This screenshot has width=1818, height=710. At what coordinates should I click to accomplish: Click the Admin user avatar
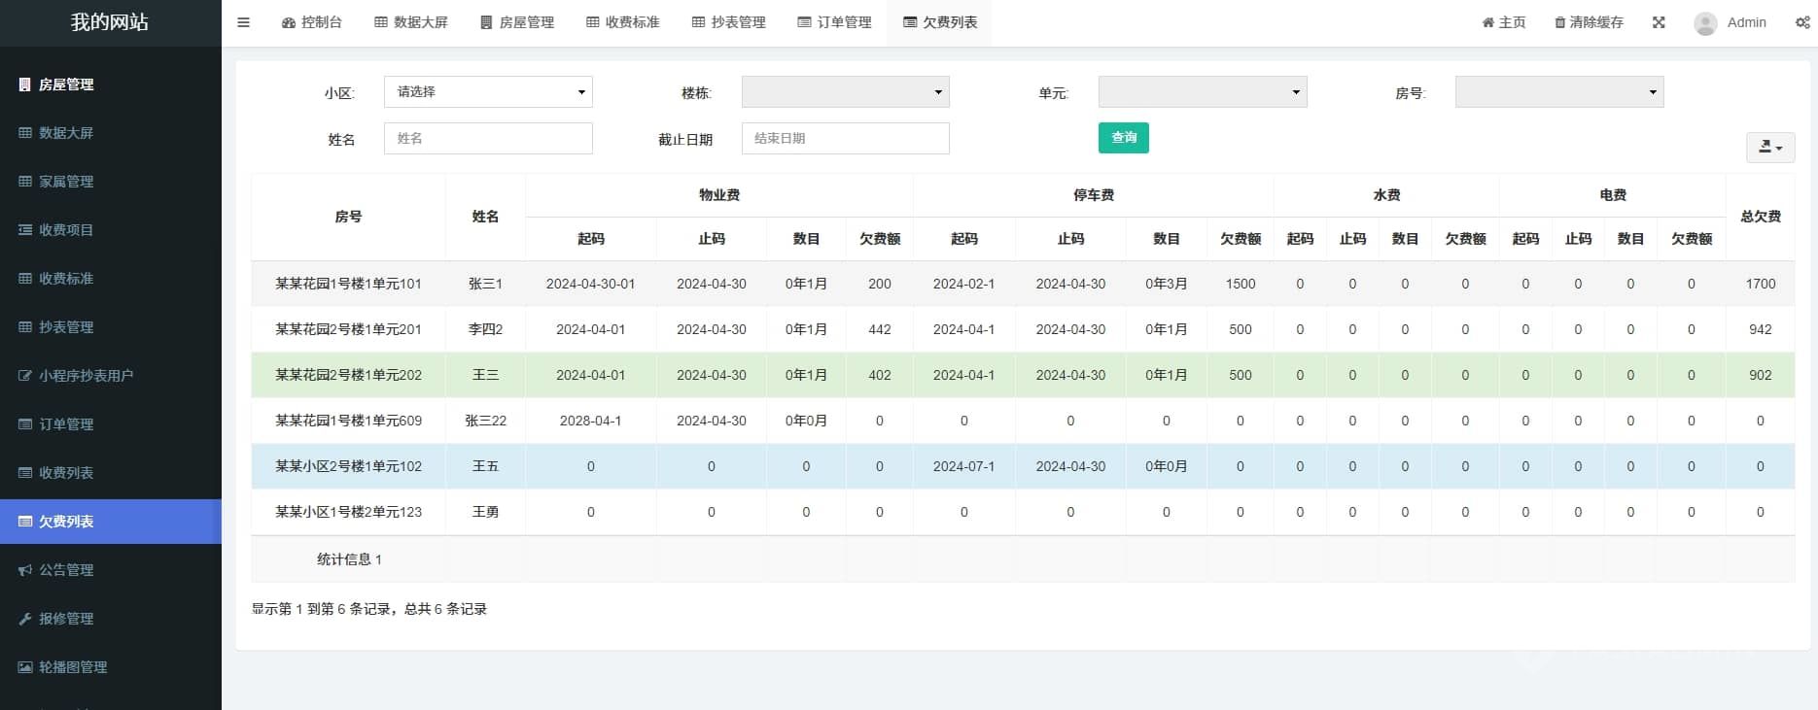[x=1704, y=23]
